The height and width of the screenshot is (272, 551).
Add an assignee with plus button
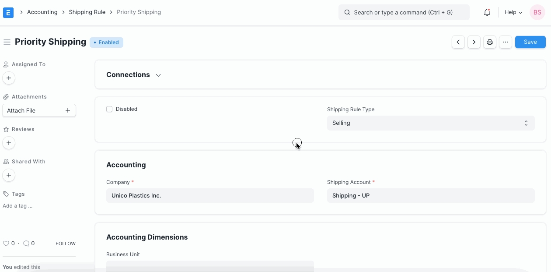(x=9, y=78)
